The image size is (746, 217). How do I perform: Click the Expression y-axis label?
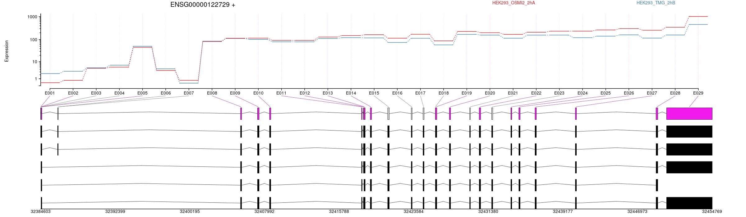coord(7,51)
